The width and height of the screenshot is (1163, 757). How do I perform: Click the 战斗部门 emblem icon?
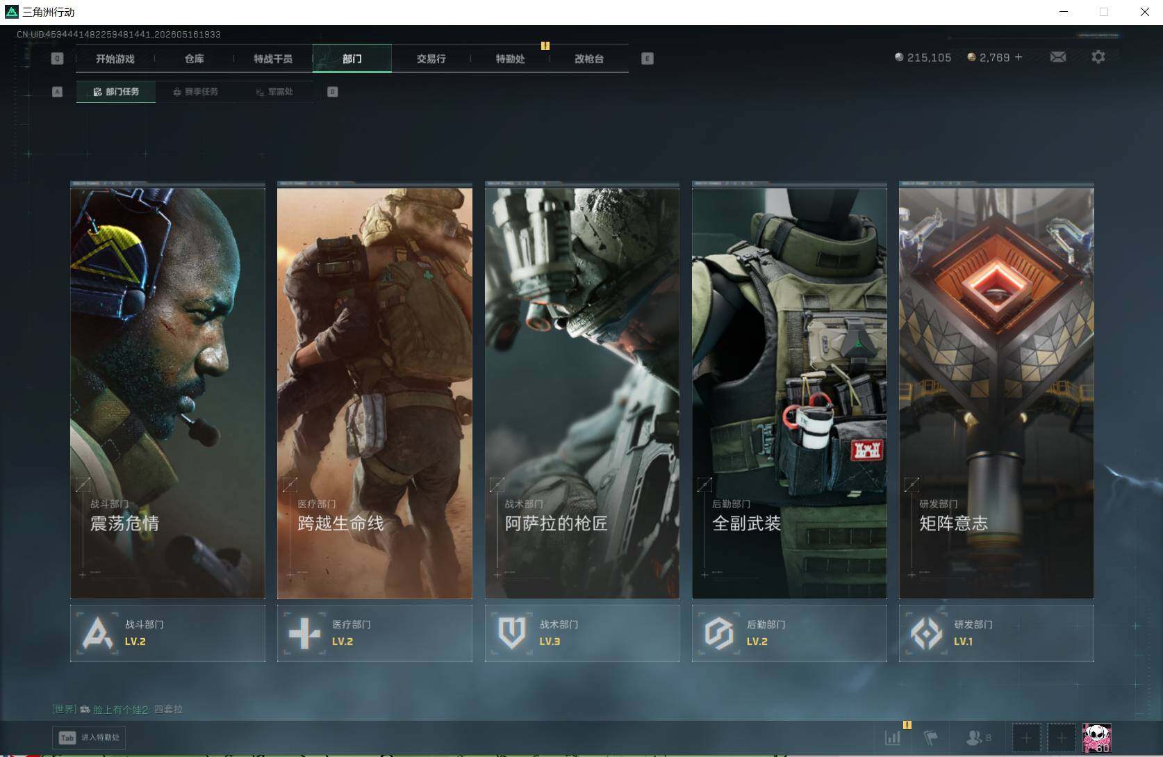tap(98, 633)
